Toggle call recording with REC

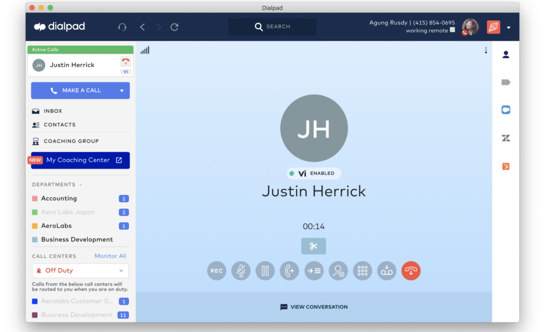(x=217, y=271)
